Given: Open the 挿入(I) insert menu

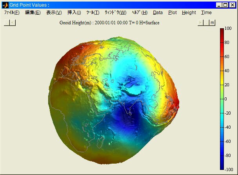Looking at the screenshot, I should pos(74,13).
